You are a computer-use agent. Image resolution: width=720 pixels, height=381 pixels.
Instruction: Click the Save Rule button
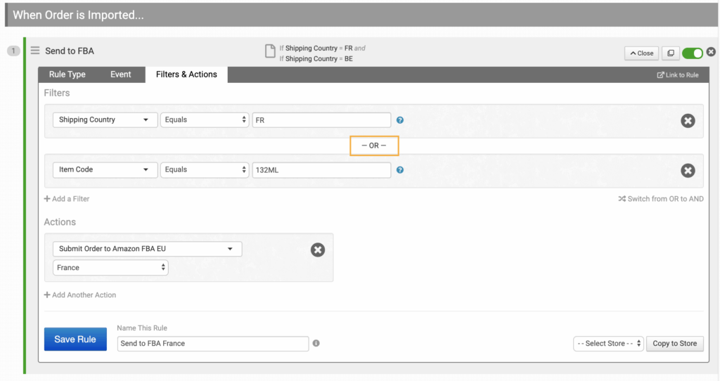click(x=75, y=340)
